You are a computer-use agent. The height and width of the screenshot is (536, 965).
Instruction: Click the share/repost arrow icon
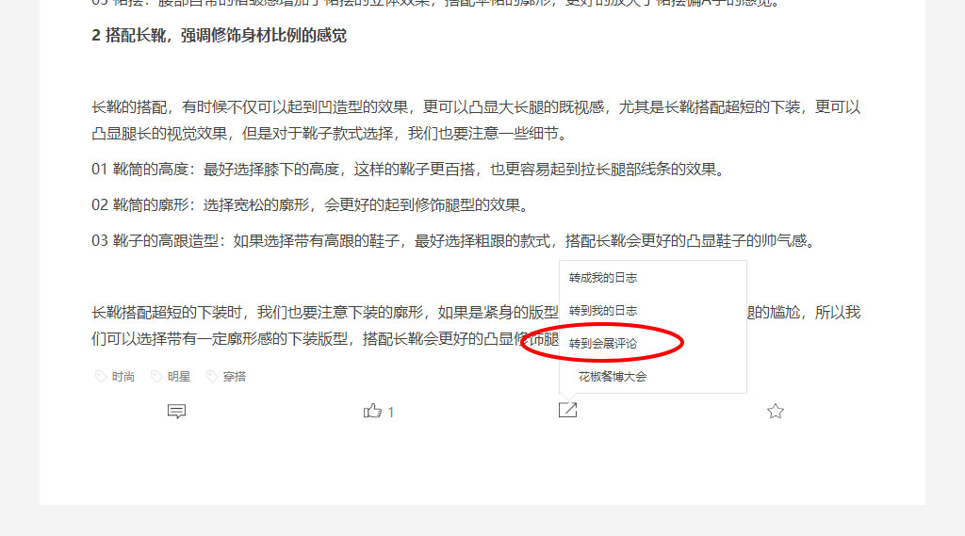567,410
